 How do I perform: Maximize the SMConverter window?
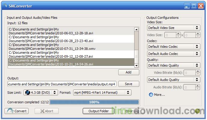[194, 6]
